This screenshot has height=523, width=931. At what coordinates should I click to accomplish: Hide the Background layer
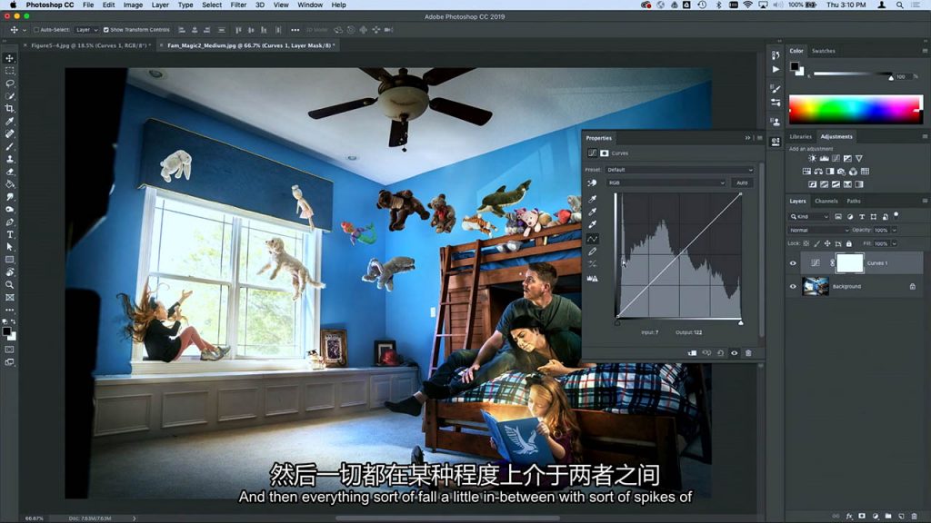(x=793, y=286)
